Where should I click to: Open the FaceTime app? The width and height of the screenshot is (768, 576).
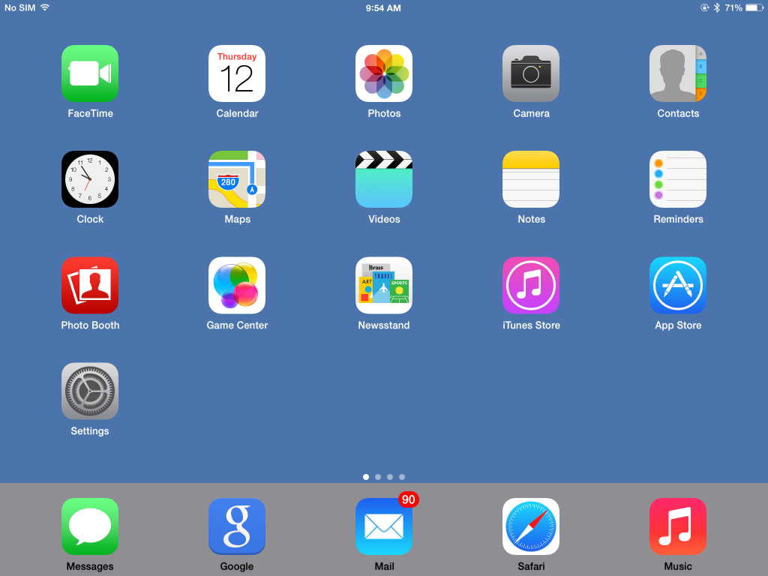[x=90, y=73]
